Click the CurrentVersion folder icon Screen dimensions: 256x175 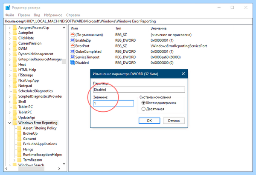coord(15,43)
